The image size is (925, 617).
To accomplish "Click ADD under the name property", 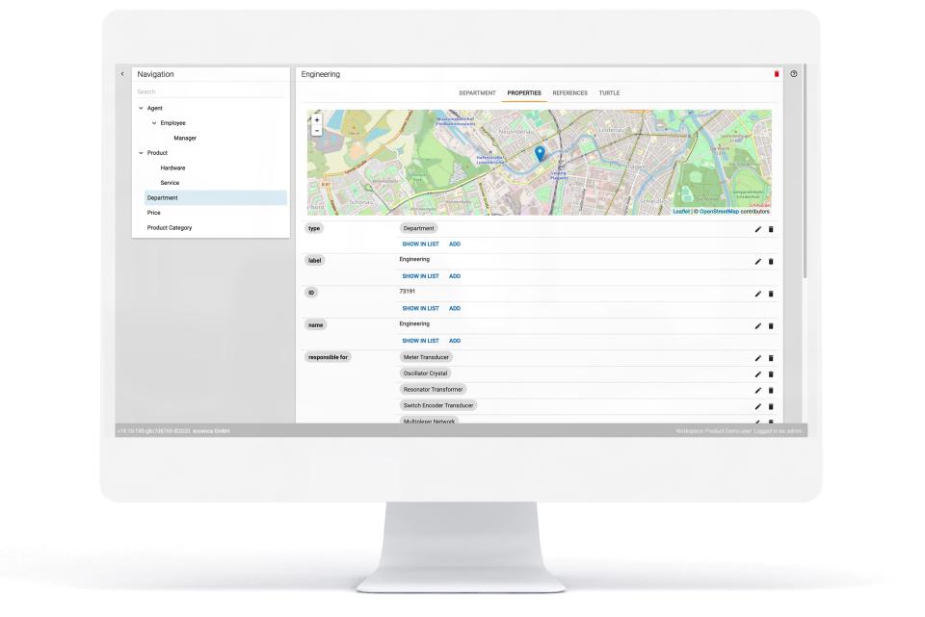I will click(x=454, y=340).
